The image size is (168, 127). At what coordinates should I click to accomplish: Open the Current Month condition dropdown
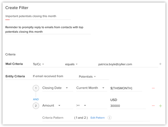click(x=91, y=88)
